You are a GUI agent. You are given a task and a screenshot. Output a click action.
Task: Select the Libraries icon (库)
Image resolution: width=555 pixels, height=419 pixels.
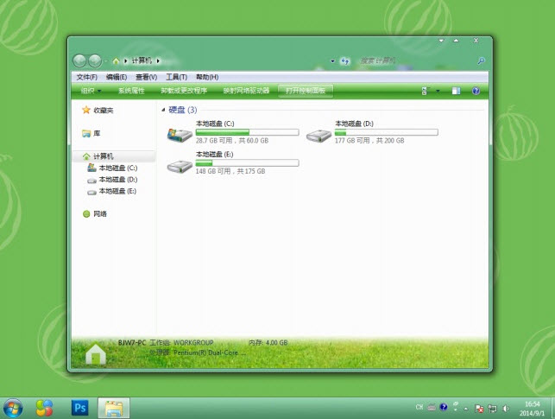pyautogui.click(x=86, y=133)
